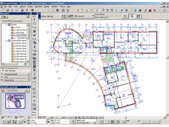Open the Half dropdown in control box
Viewport: 169px width, 127px height.
pos(139,121)
